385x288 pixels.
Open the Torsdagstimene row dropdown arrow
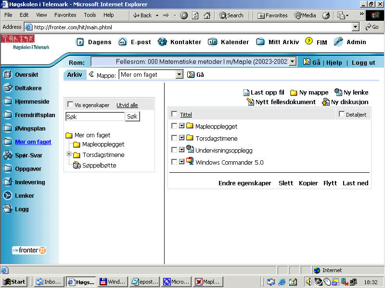tap(182, 138)
